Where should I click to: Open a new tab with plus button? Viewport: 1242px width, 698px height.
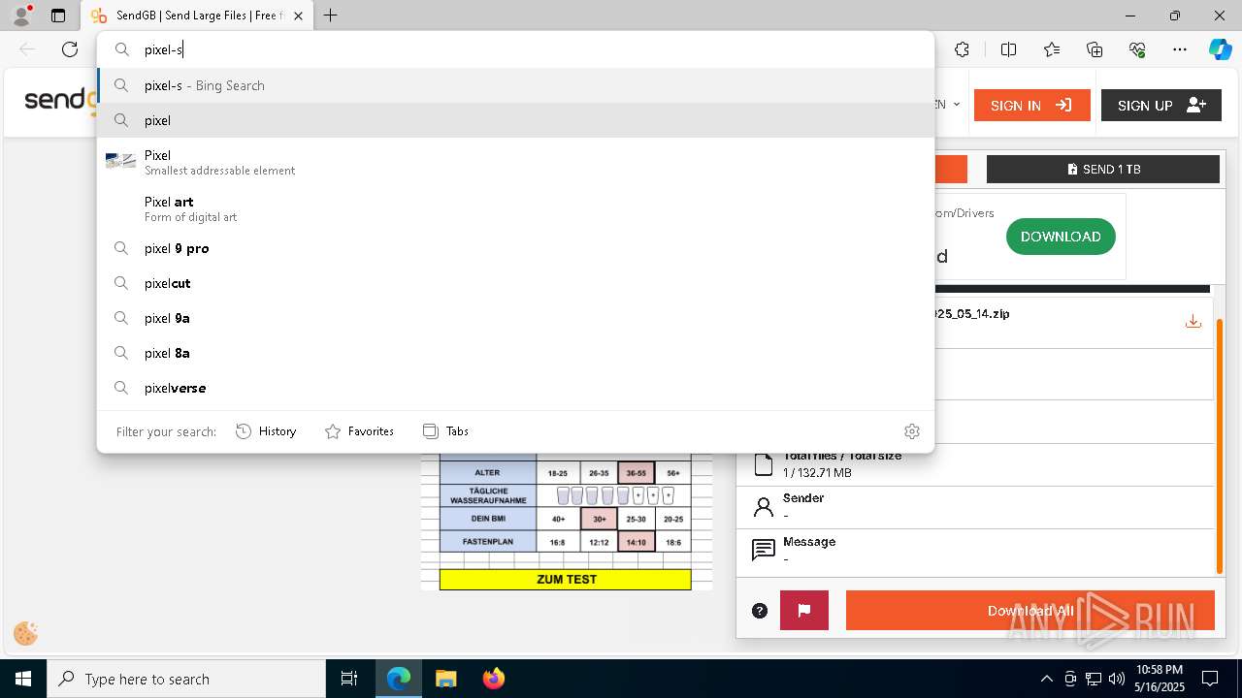coord(330,16)
